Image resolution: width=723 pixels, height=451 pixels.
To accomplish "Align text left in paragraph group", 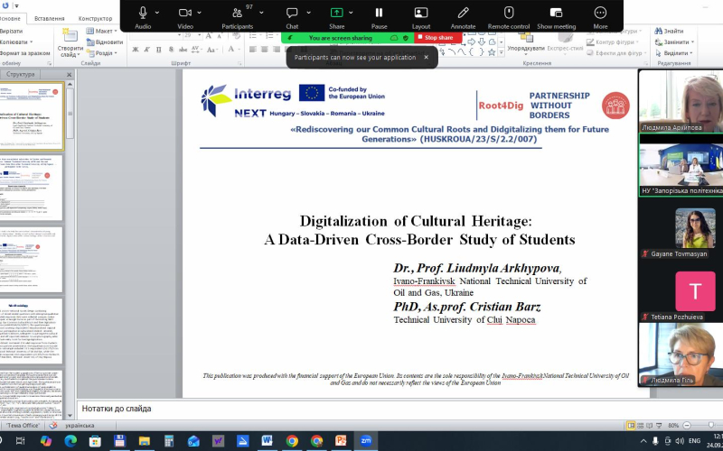I will (x=253, y=50).
